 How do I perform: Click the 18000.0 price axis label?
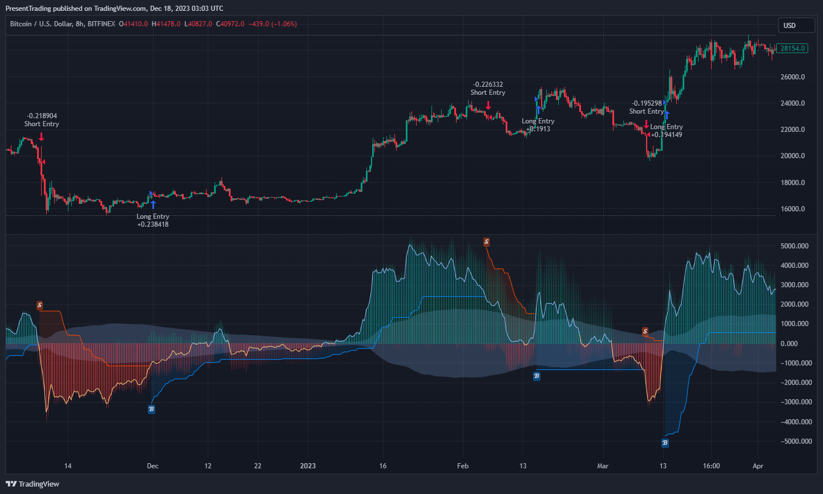793,183
